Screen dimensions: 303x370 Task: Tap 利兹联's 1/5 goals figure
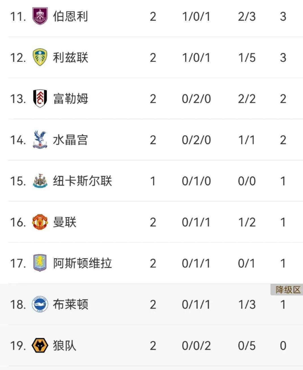click(247, 58)
